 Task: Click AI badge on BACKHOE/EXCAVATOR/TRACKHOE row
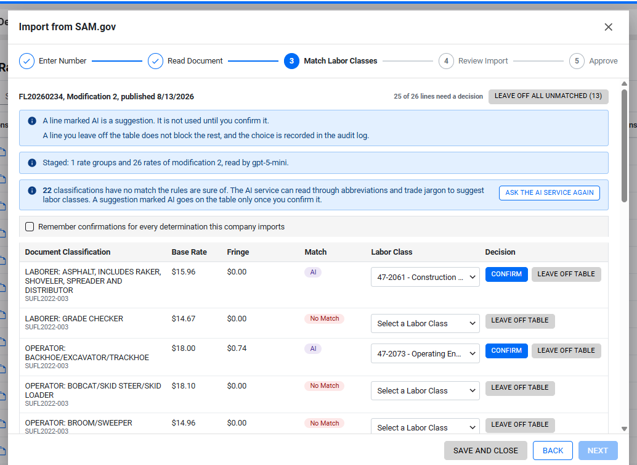[313, 348]
